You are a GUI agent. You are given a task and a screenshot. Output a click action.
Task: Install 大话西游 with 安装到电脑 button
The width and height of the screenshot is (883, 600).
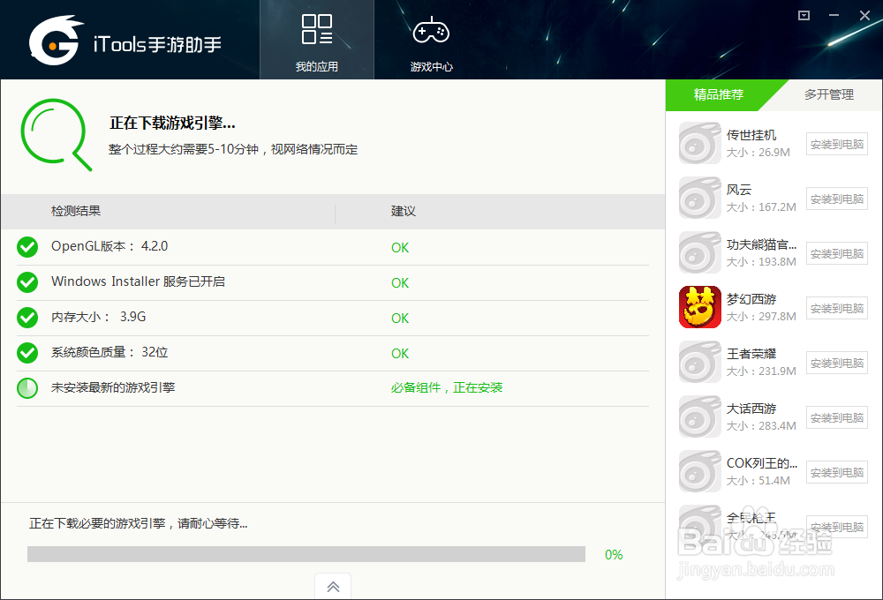tap(837, 417)
